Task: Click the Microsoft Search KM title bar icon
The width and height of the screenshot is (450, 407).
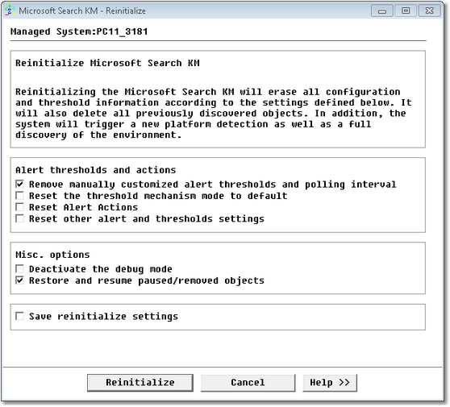Action: coord(10,10)
